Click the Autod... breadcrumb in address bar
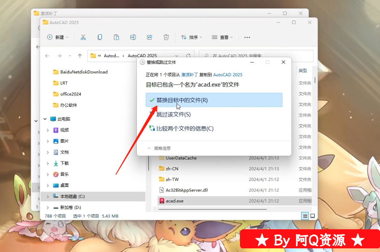380x252 pixels. [112, 56]
